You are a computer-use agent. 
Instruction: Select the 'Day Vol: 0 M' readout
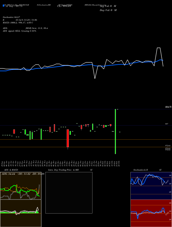pos(108,10)
